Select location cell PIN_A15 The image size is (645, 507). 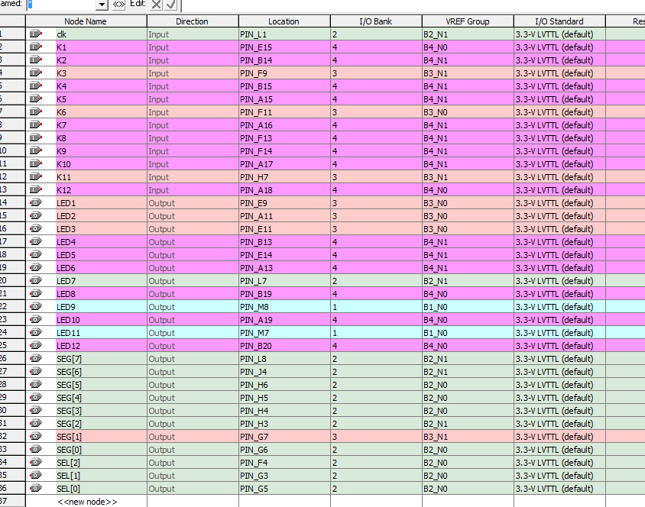[284, 99]
